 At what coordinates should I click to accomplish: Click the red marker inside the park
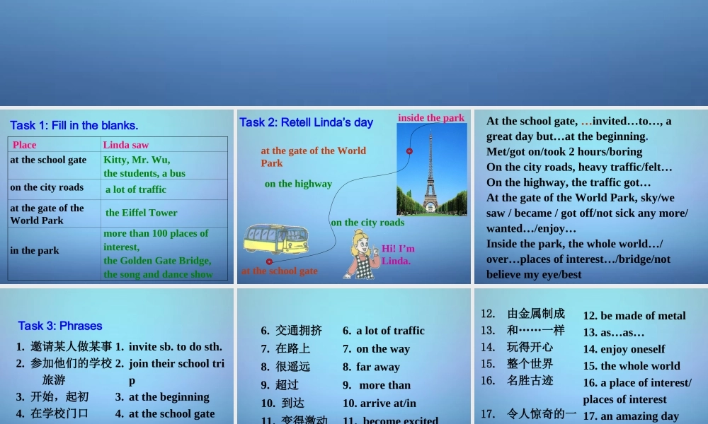(x=409, y=150)
